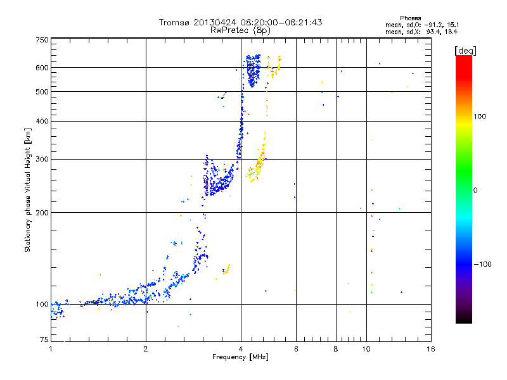Click the plot title 'Tromsø 20130424 08:20:00-08:21:43'
This screenshot has width=507, height=380.
pyautogui.click(x=240, y=22)
